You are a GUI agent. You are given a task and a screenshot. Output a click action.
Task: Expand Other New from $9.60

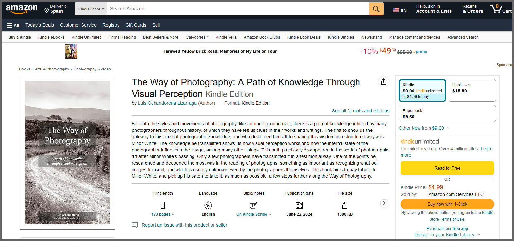[424, 128]
